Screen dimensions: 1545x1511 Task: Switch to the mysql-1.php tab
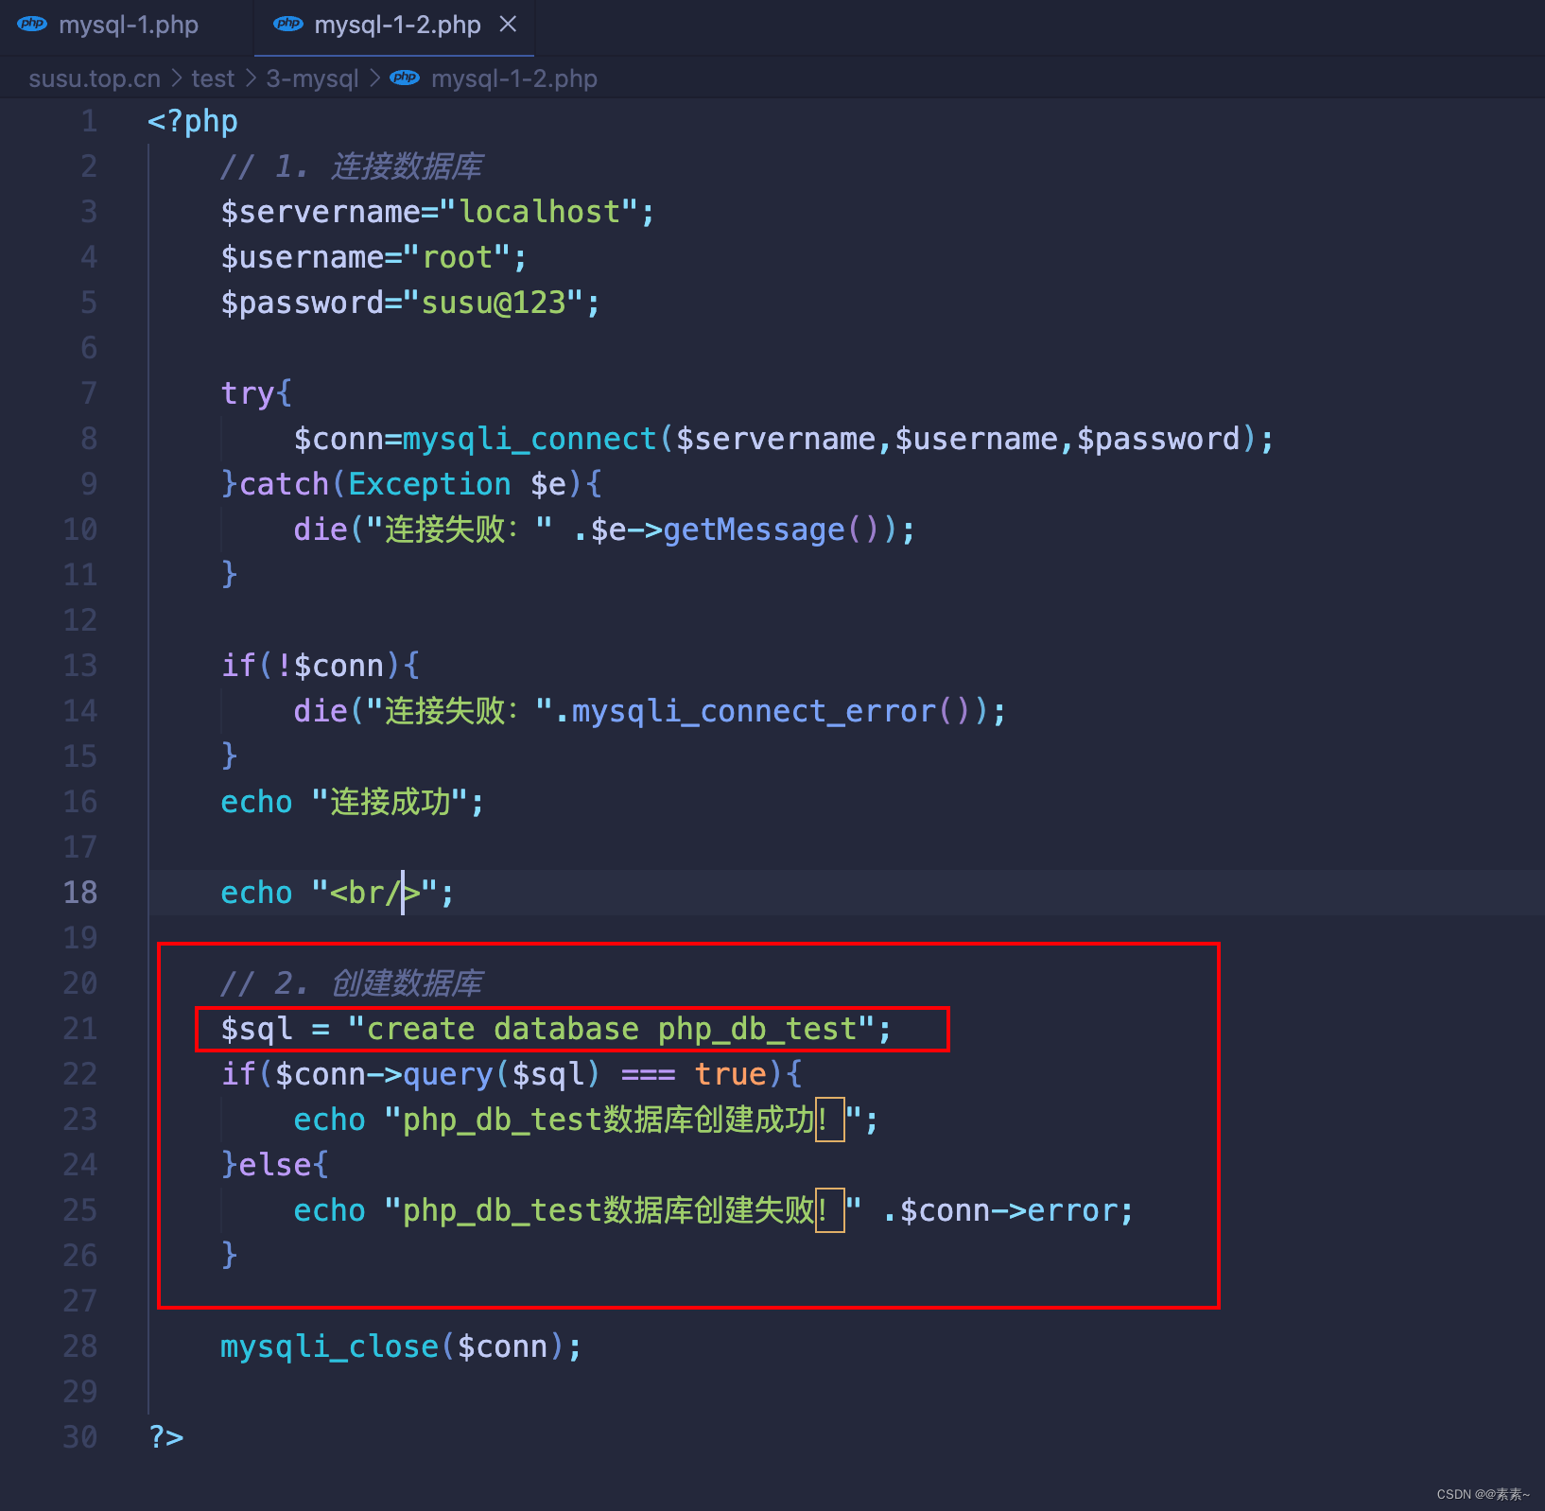(x=127, y=26)
